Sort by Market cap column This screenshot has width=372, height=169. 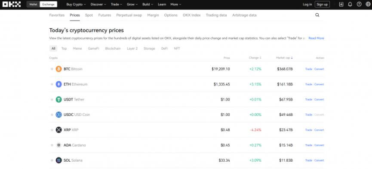point(284,58)
